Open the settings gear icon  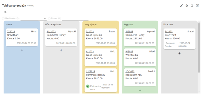click(x=187, y=6)
